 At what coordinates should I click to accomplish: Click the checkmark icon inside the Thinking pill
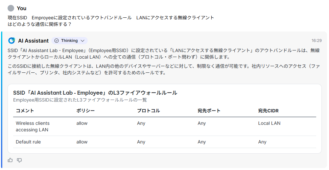[57, 41]
